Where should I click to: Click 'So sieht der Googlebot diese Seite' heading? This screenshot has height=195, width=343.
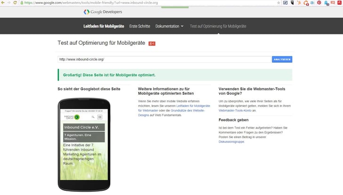89,89
